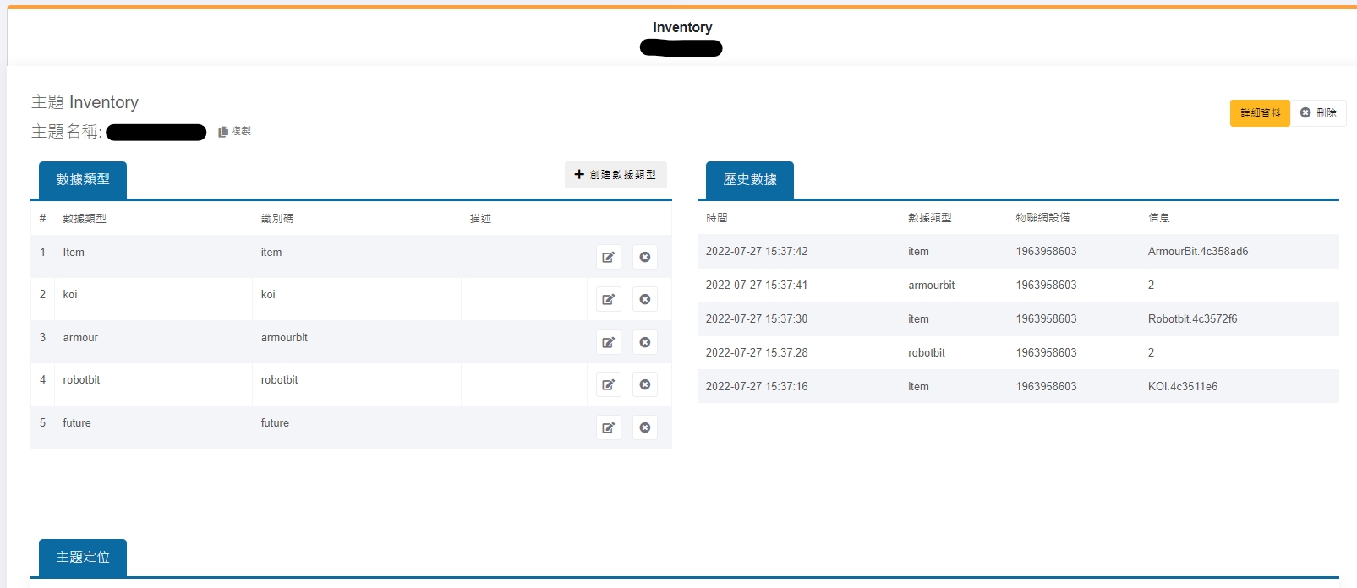
Task: Switch to the 數據類型 tab
Action: click(83, 179)
